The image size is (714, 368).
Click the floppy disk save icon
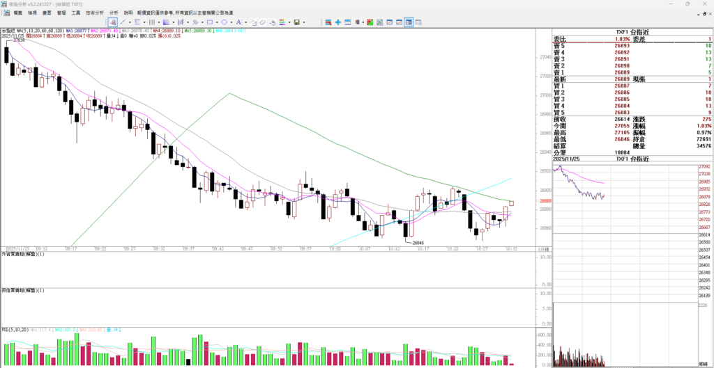click(x=296, y=22)
